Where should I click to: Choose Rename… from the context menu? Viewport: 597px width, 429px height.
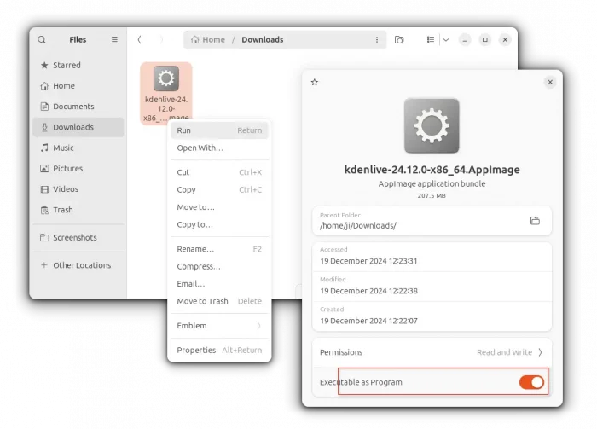click(x=219, y=249)
